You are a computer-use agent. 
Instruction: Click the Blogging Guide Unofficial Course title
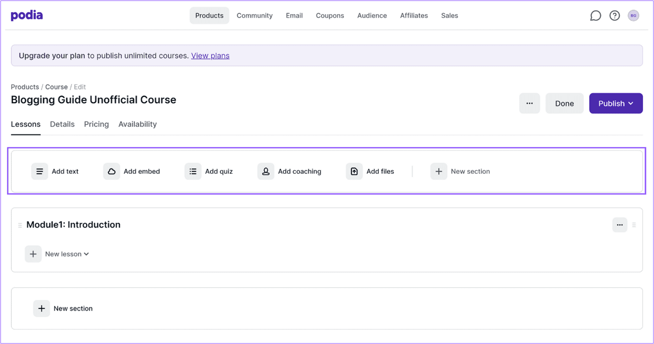(x=94, y=100)
